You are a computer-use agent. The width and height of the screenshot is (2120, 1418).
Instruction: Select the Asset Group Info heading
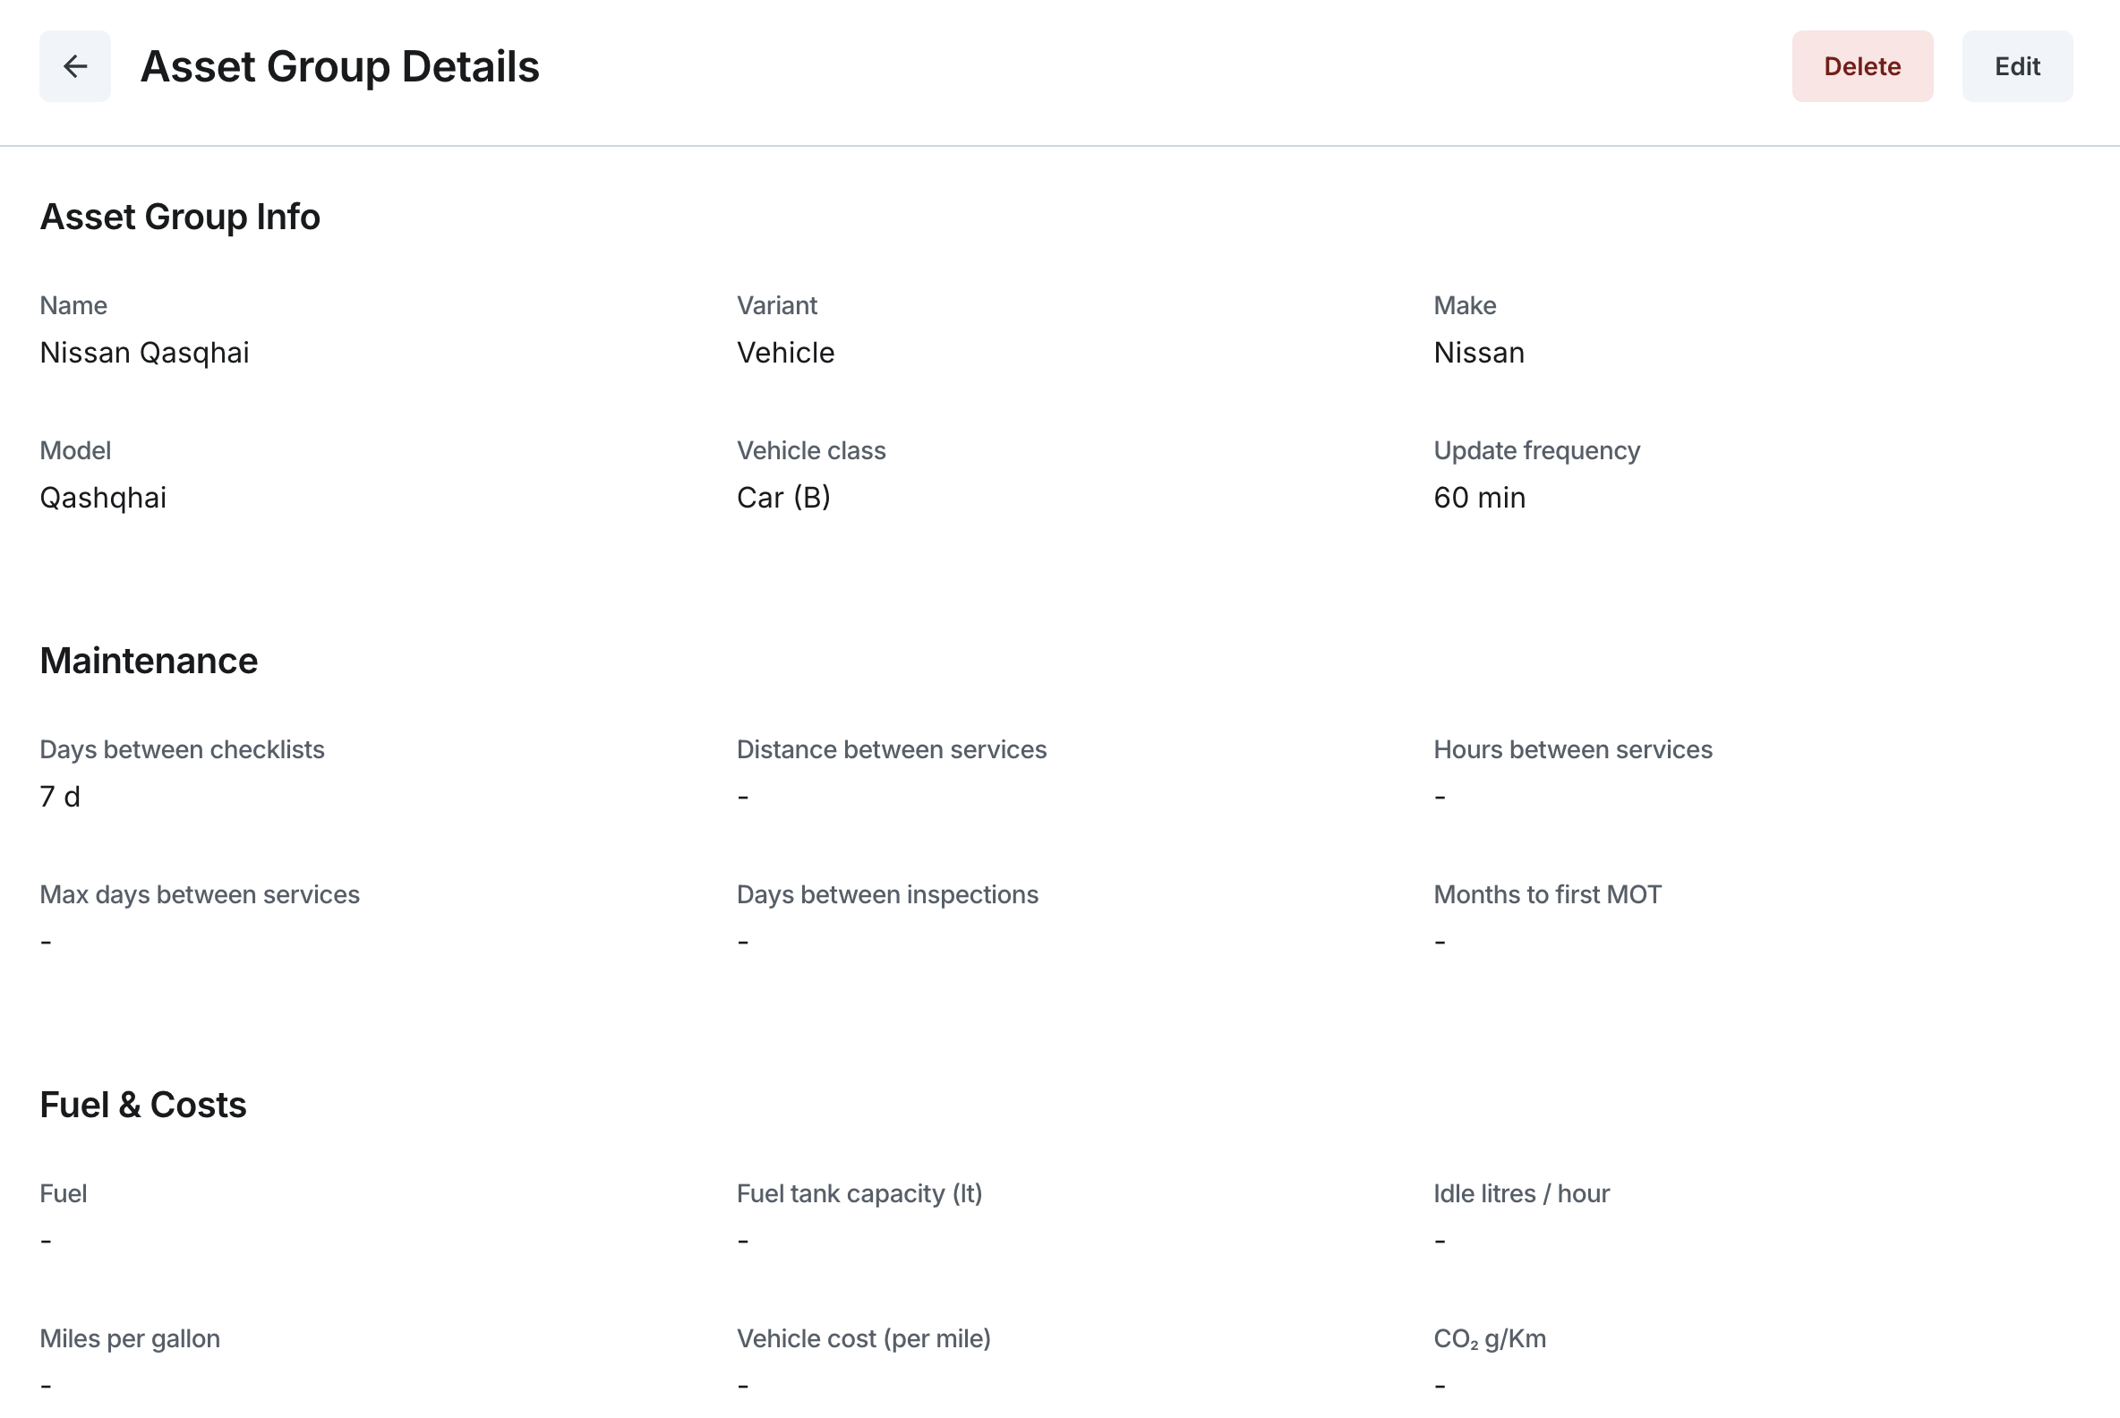click(x=179, y=217)
